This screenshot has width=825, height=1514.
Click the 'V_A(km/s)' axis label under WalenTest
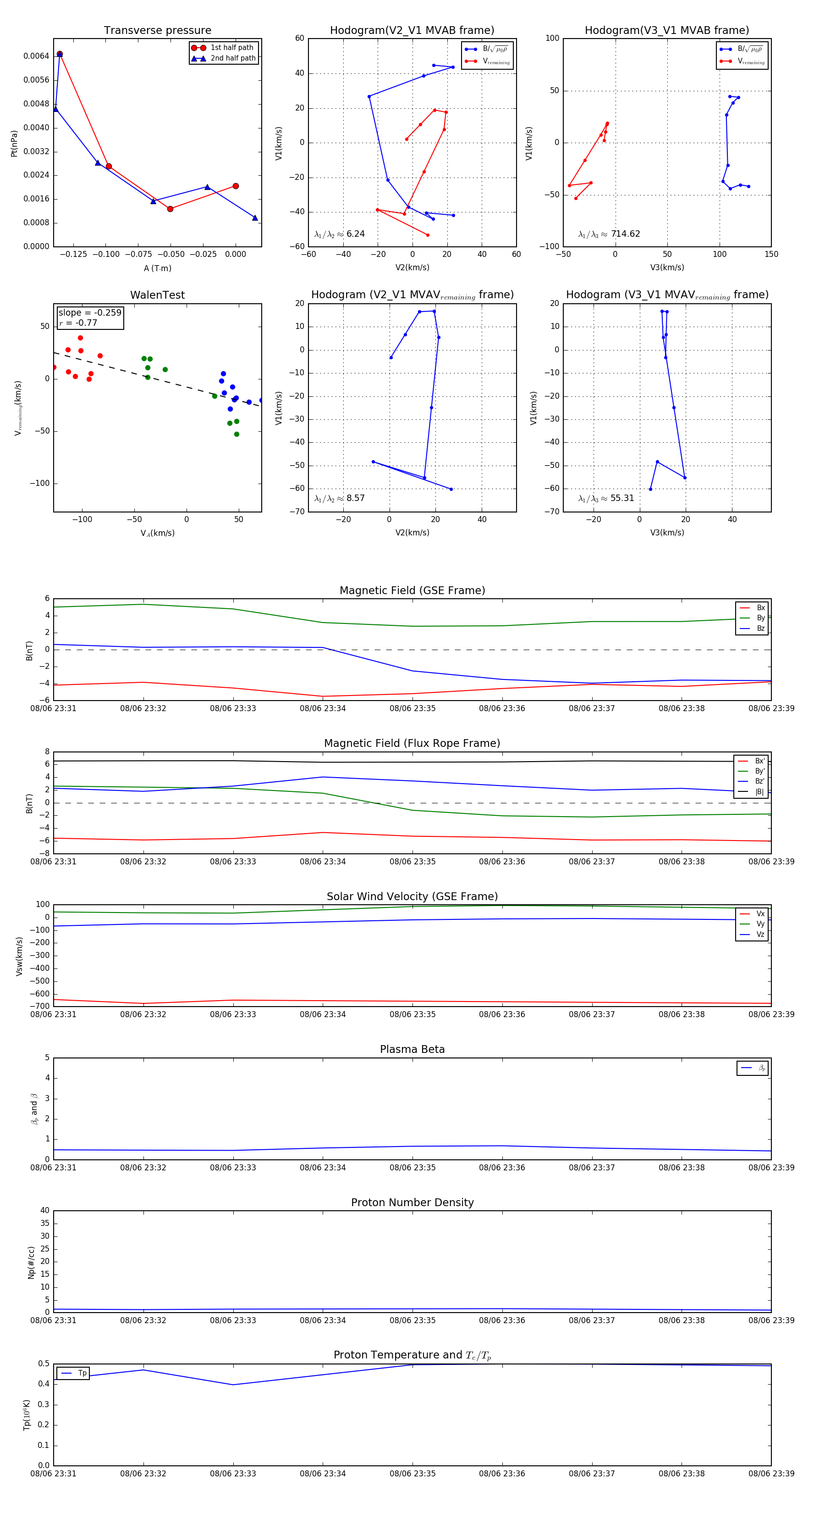(157, 534)
